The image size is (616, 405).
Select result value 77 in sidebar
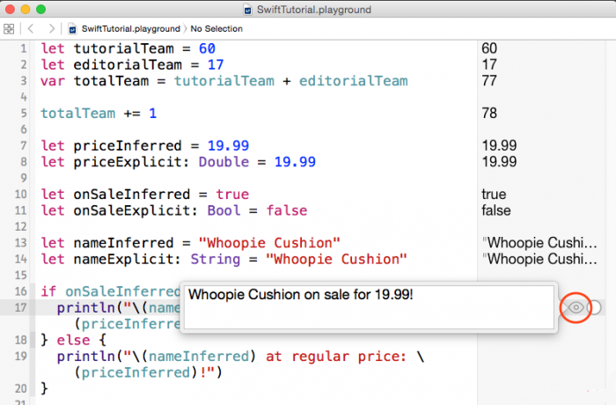pyautogui.click(x=489, y=81)
